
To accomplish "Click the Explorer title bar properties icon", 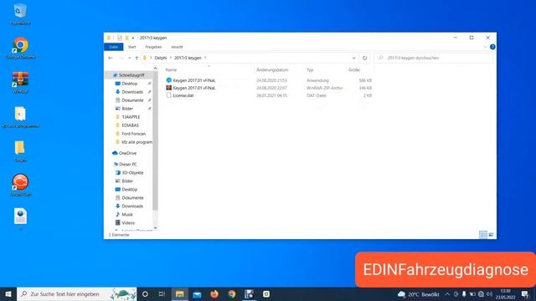I will [119, 38].
